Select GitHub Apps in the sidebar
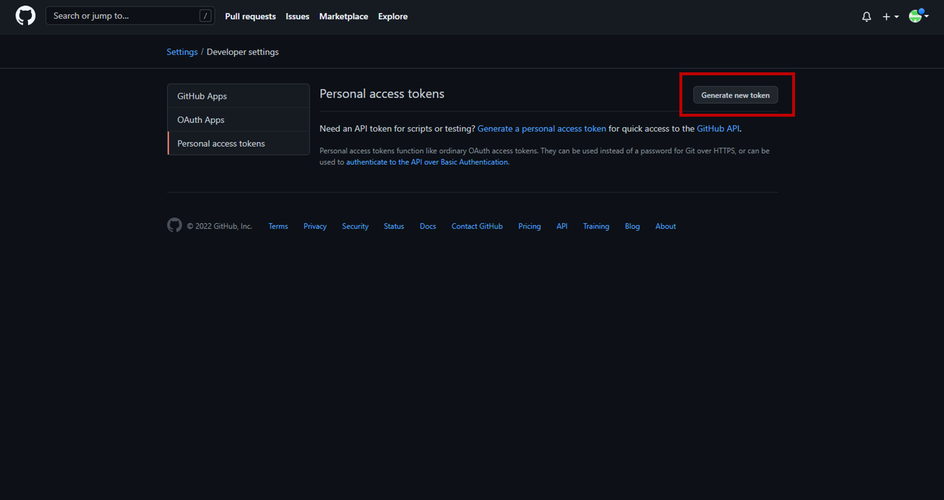Screen dimensions: 944x500 click(238, 96)
